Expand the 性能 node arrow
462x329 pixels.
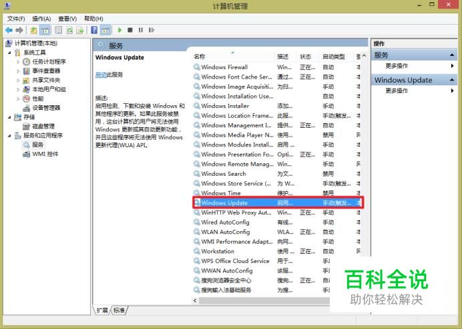pos(18,99)
